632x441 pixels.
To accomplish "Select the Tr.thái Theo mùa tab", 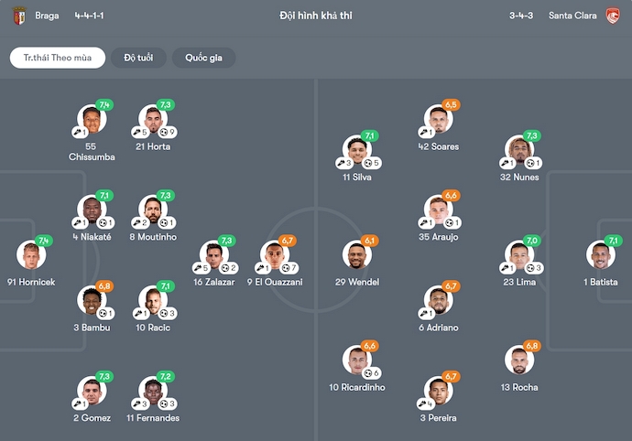I will click(x=58, y=58).
